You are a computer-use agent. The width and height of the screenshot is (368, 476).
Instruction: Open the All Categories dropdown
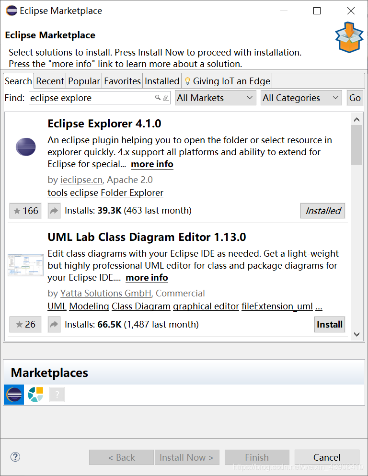pyautogui.click(x=301, y=98)
